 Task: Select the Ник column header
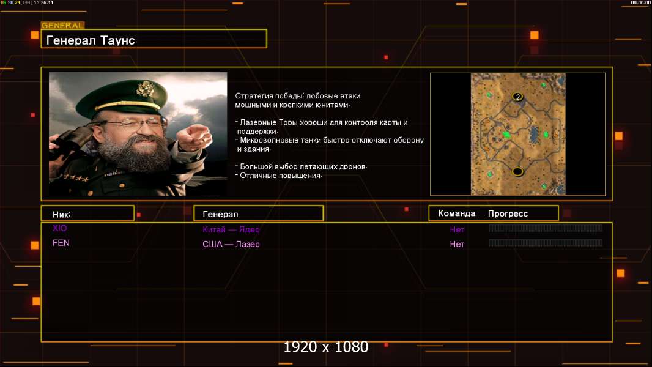[x=87, y=213]
